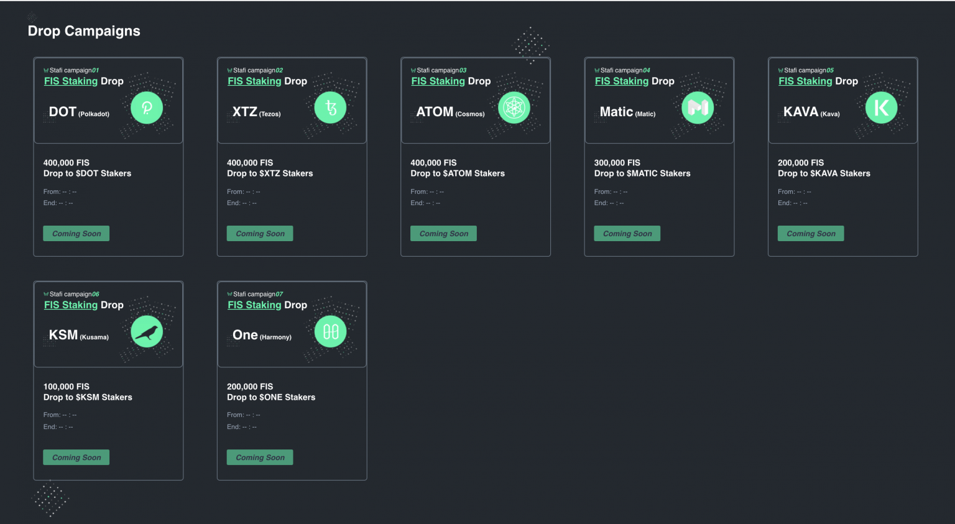Click 'Drop to $KSM Stakers' text
This screenshot has height=524, width=955.
tap(88, 397)
